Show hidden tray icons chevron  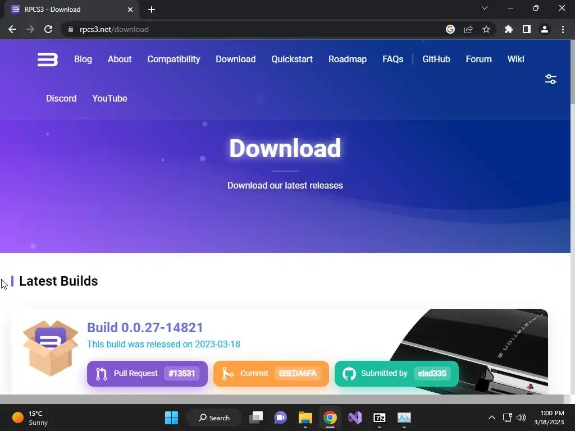click(492, 418)
